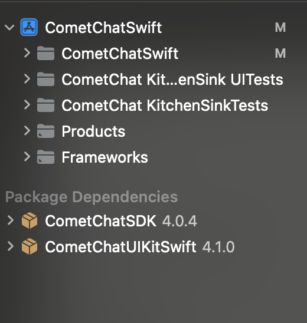Click the Products folder icon
This screenshot has width=307, height=323.
[45, 131]
